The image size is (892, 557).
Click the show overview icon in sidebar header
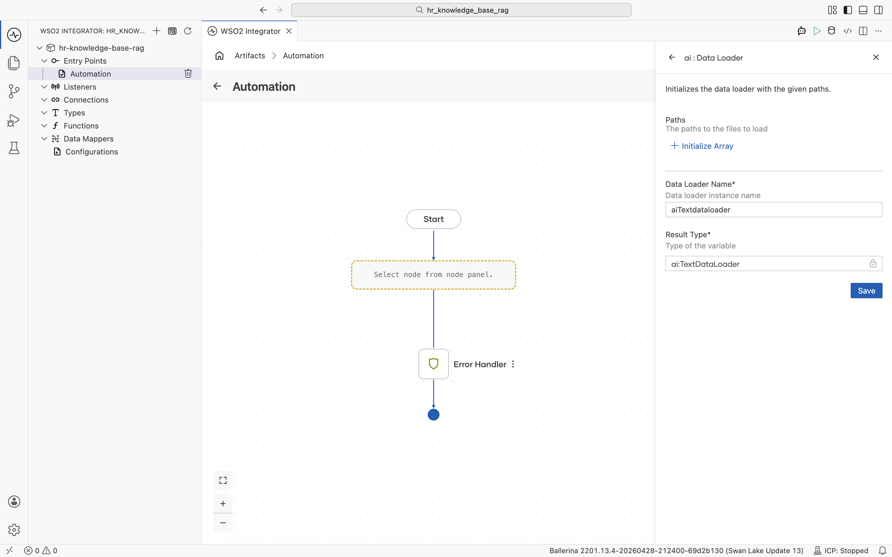tap(172, 31)
